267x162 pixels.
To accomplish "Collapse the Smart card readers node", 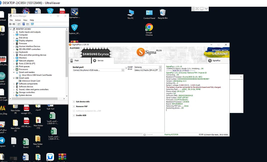I will (14, 72).
